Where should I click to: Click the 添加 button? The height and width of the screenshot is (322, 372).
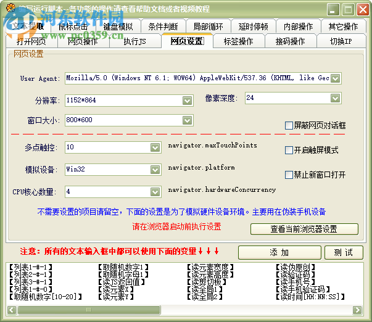pyautogui.click(x=279, y=252)
